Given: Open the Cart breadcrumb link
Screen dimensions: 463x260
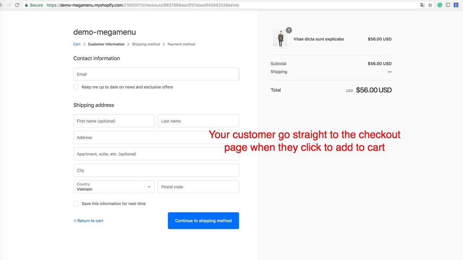Looking at the screenshot, I should (x=77, y=44).
